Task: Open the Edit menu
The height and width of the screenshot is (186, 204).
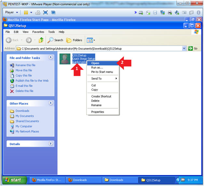Action: pyautogui.click(x=16, y=32)
